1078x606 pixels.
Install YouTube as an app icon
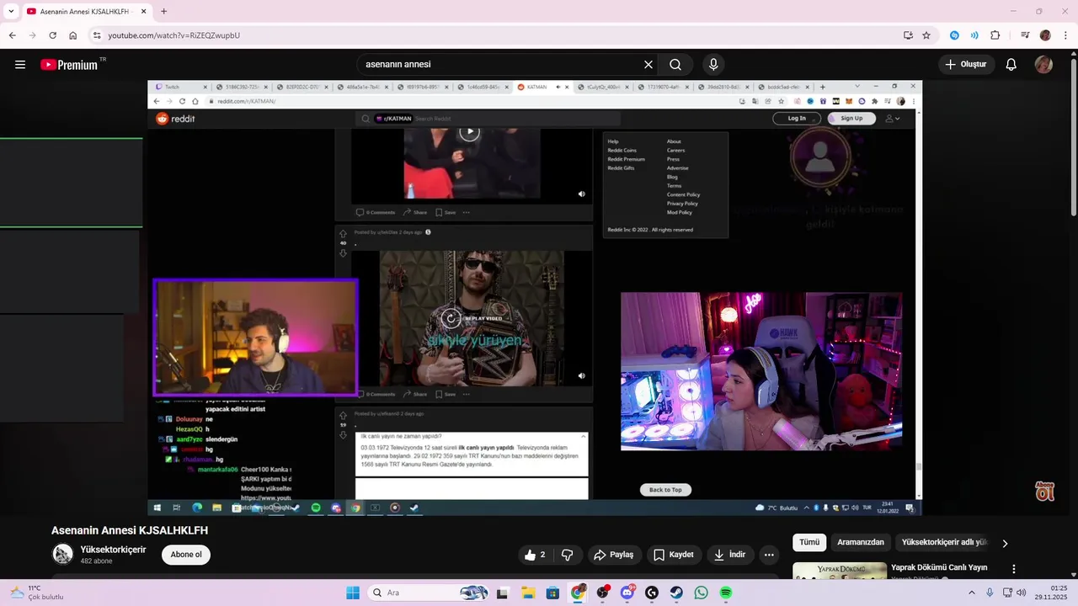coord(908,35)
